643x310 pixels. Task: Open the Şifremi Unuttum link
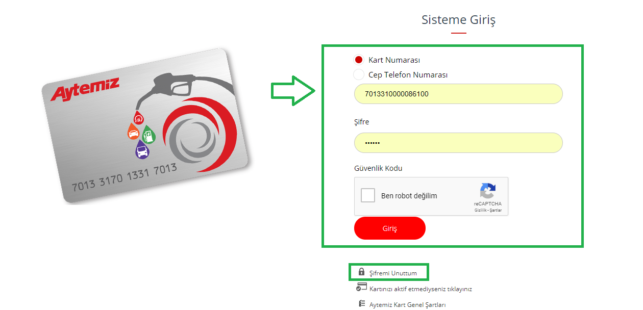click(x=393, y=273)
